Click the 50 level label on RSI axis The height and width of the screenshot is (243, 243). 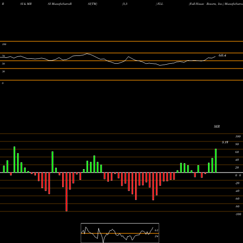tap(3, 64)
